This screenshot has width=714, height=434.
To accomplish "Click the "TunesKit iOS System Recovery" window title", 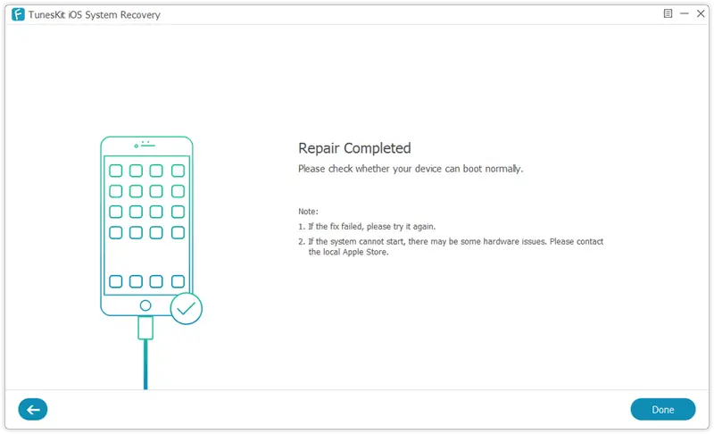I will pos(95,14).
